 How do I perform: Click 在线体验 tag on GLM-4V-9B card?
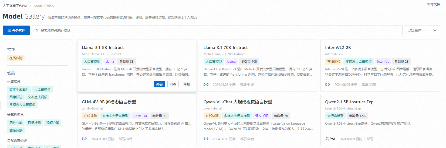click(x=90, y=116)
